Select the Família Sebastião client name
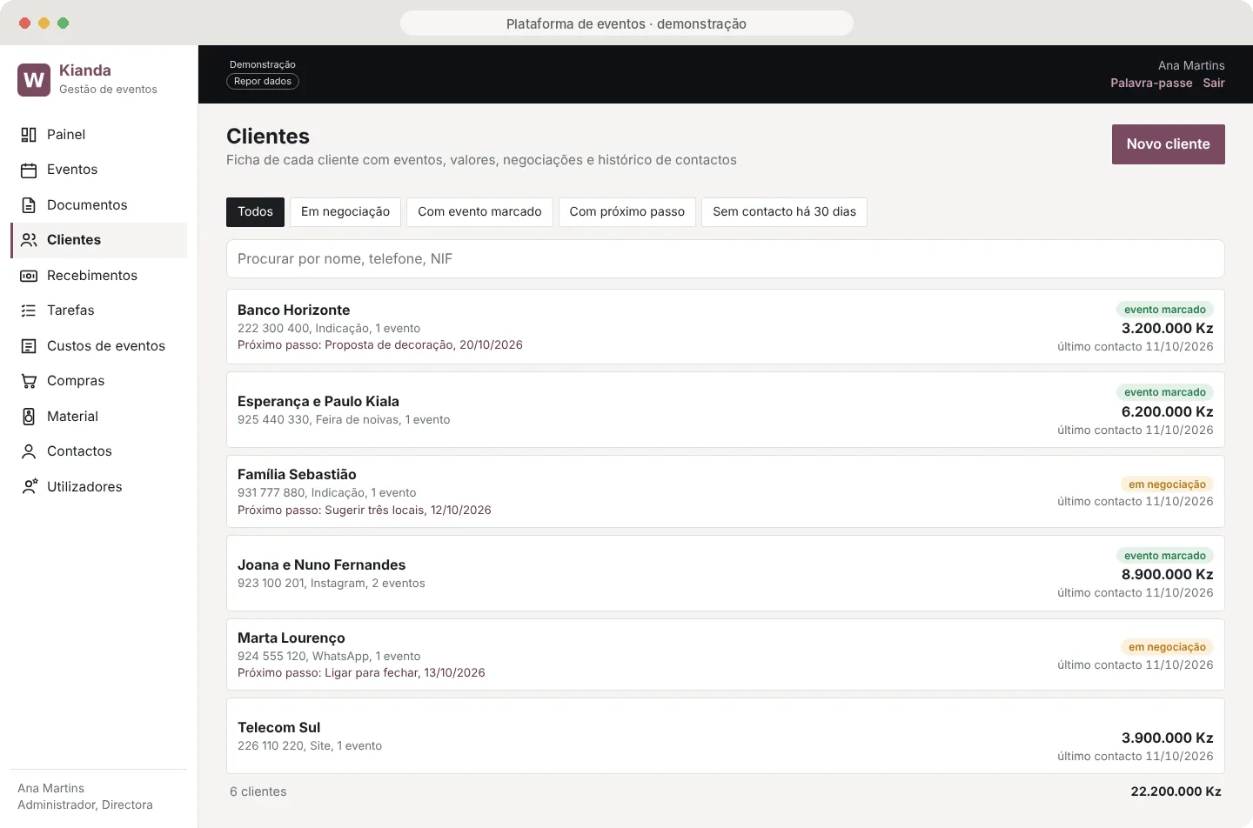 click(297, 475)
